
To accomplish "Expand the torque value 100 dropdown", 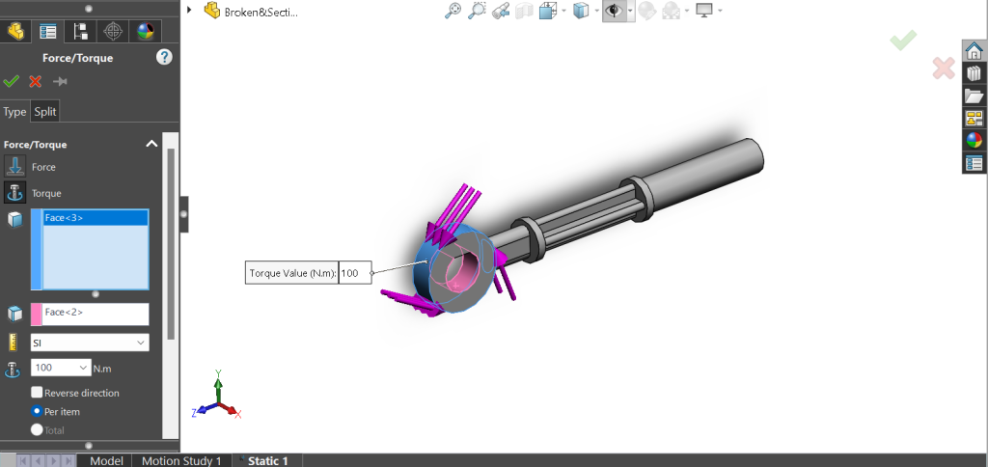I will tap(81, 368).
